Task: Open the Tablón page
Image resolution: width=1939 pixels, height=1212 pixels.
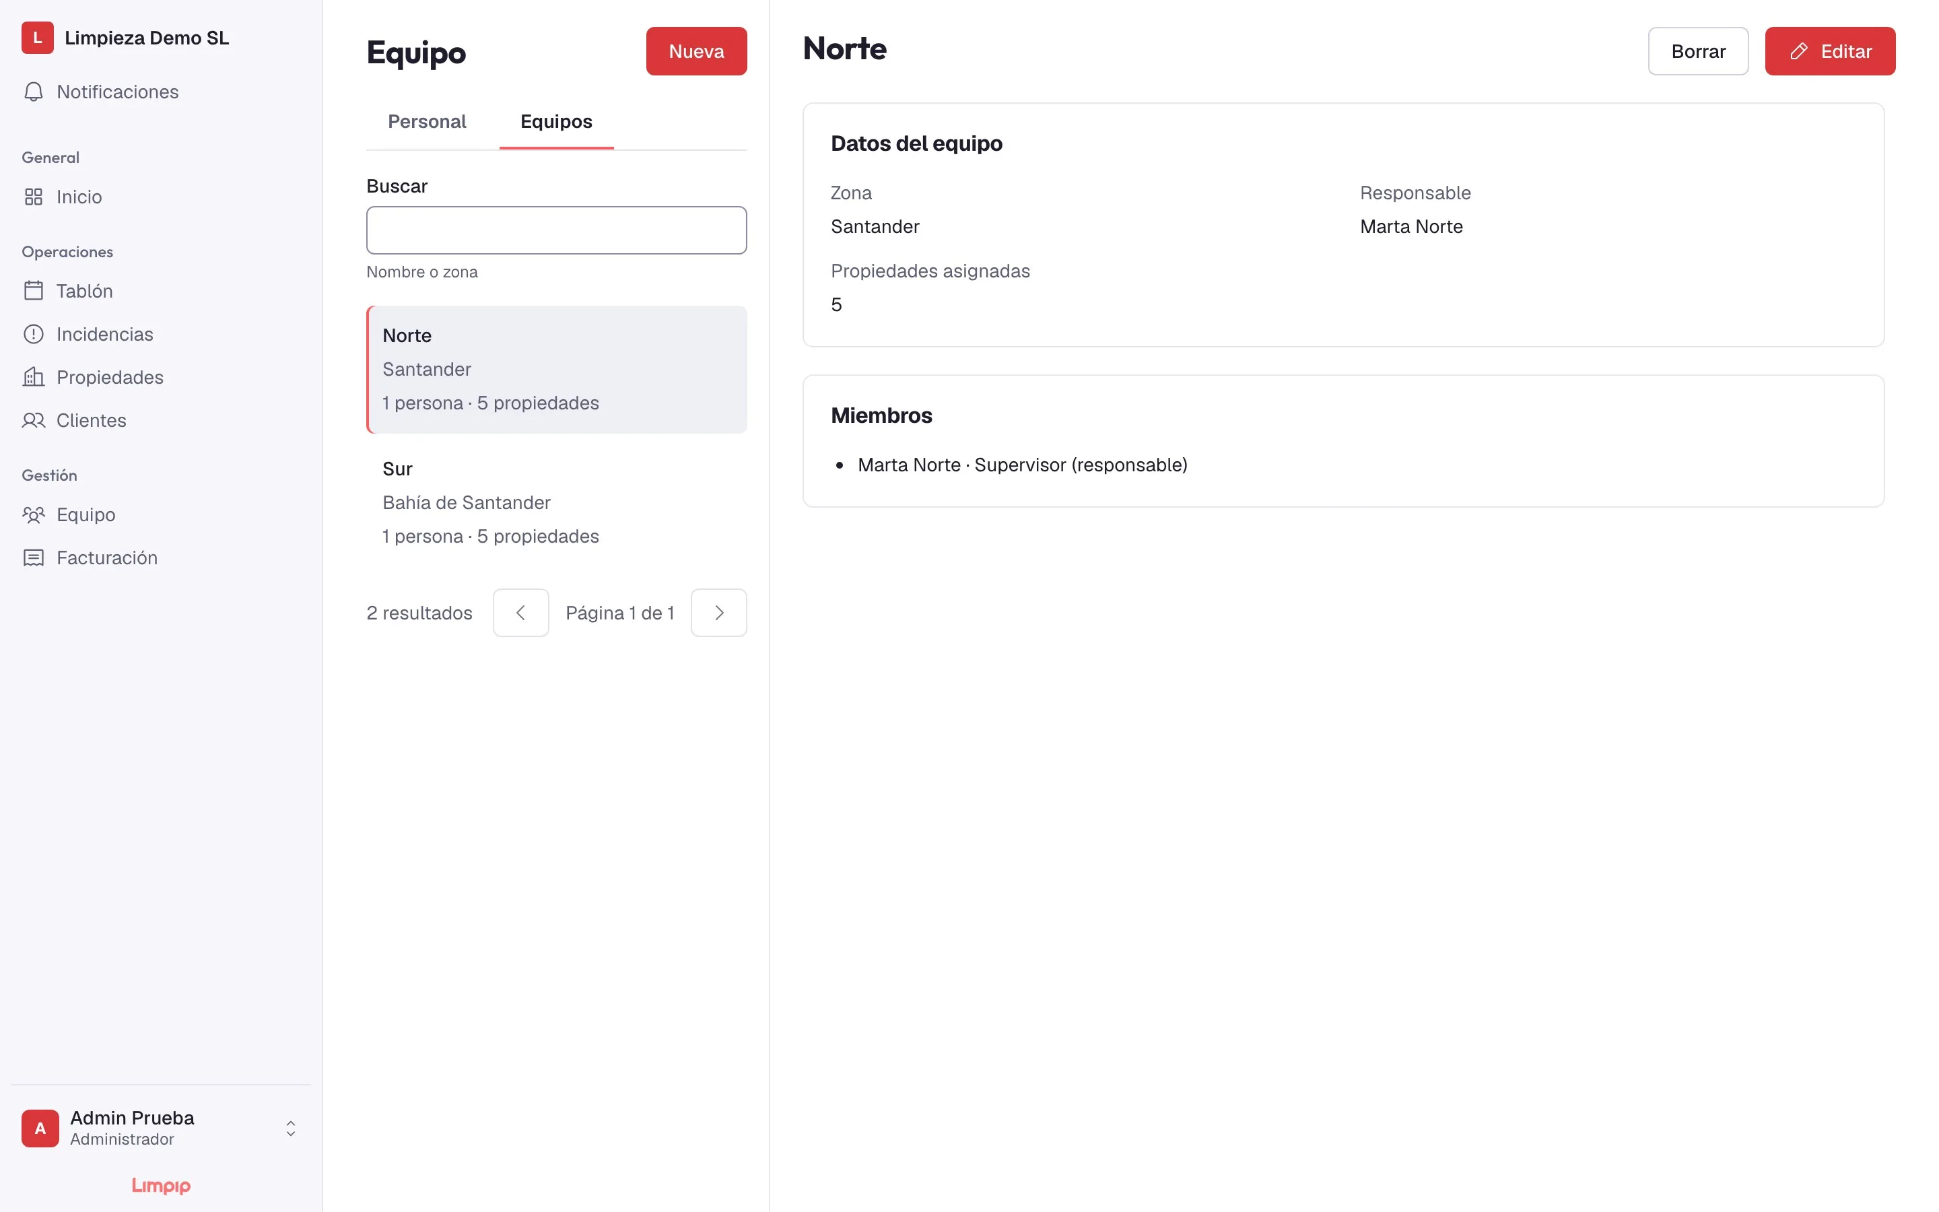Action: click(160, 291)
